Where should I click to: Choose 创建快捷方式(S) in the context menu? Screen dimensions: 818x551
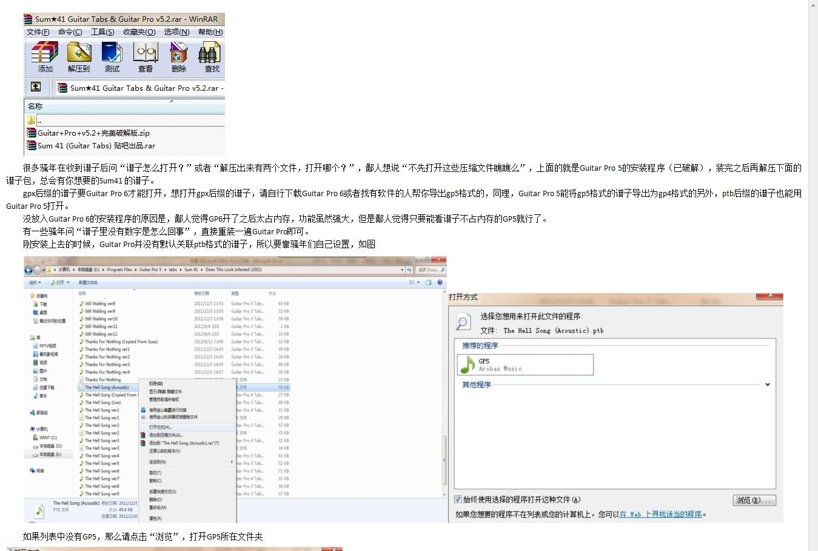(x=163, y=491)
